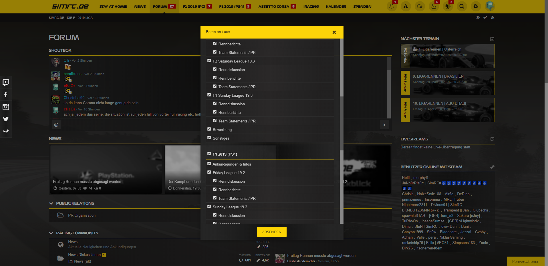Image resolution: width=548 pixels, height=266 pixels.
Task: Open the PR Organisation forum link
Action: coord(82,215)
